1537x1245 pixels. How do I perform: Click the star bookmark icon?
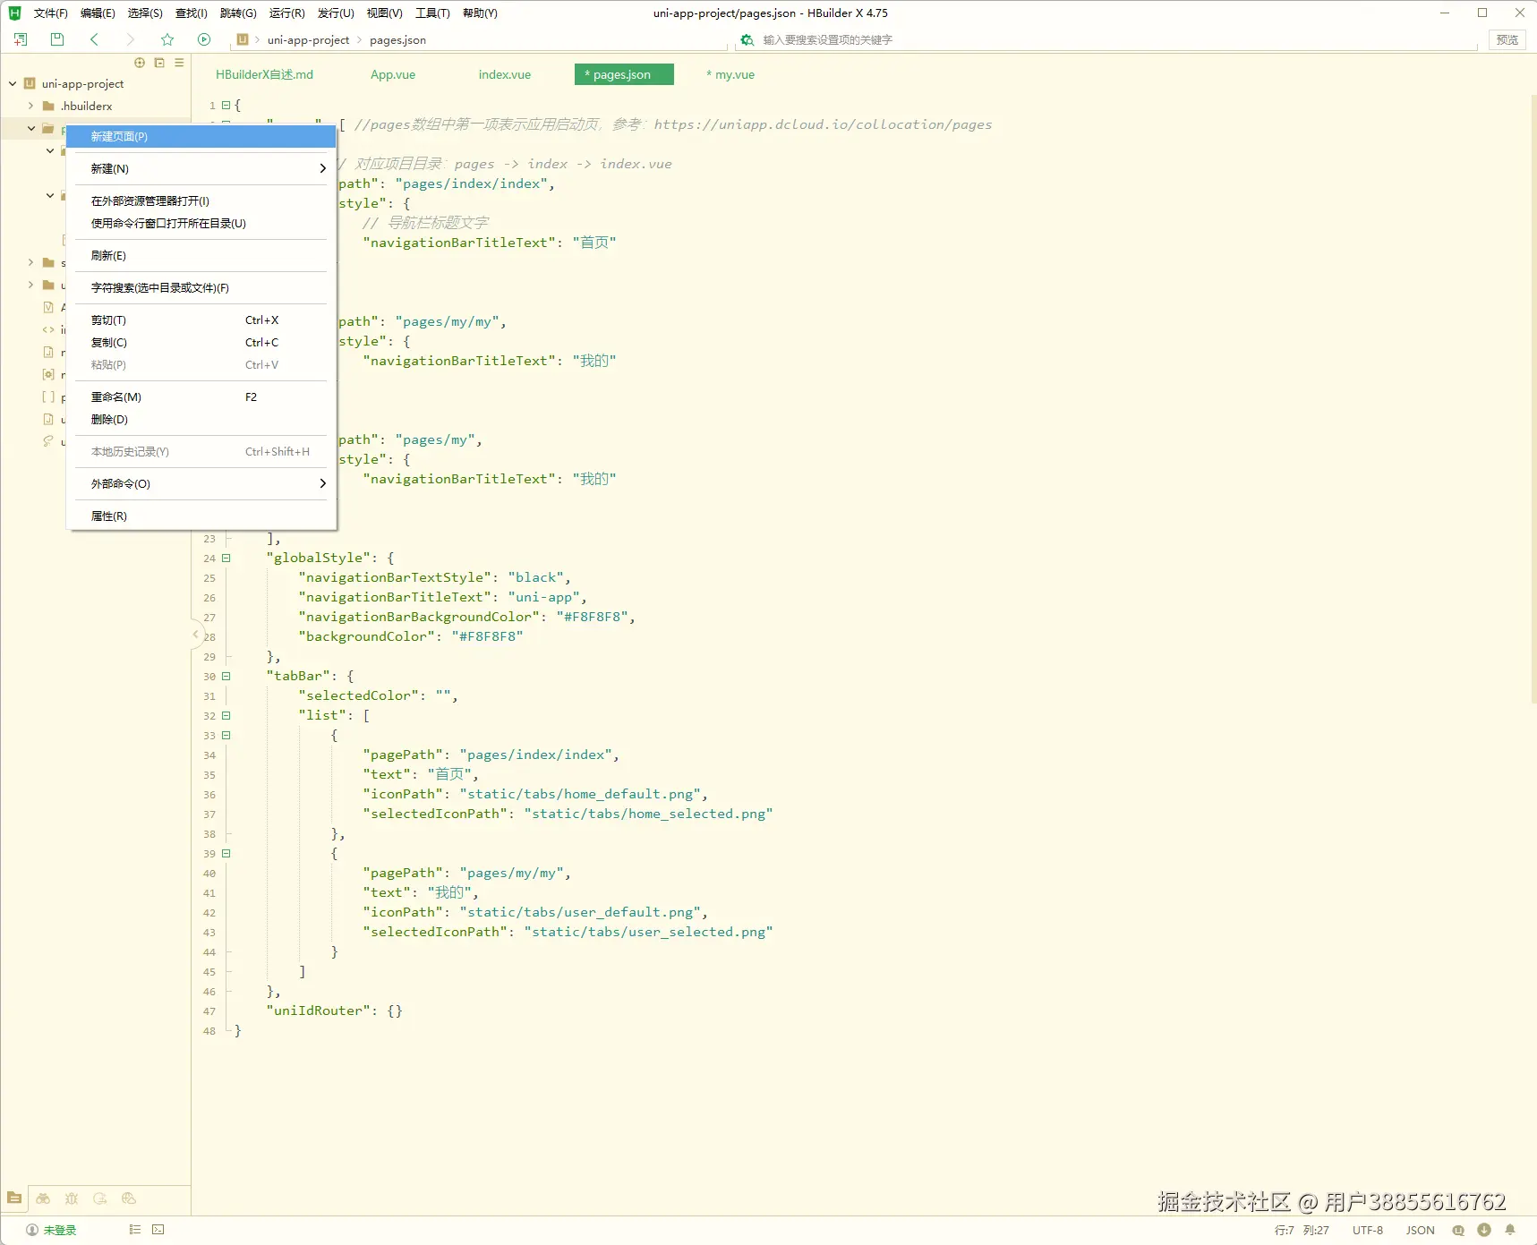167,39
